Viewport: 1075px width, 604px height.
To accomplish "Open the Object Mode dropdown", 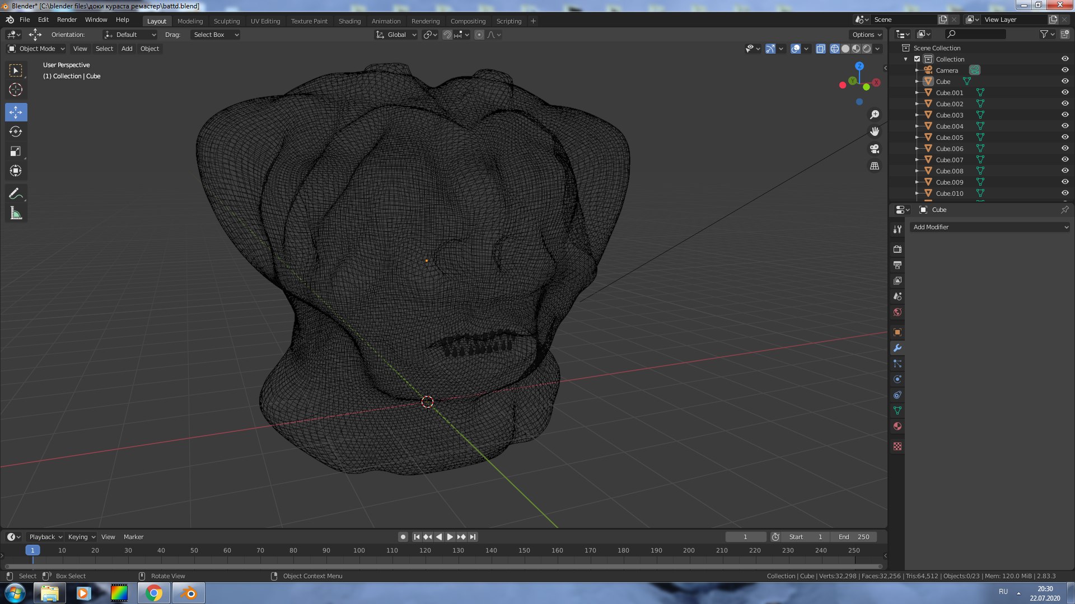I will tap(36, 49).
